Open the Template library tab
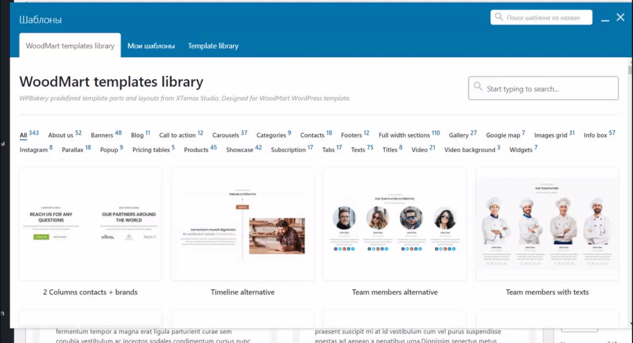 point(213,46)
